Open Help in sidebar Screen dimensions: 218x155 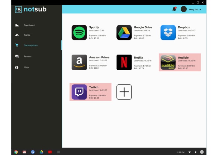pyautogui.click(x=26, y=67)
